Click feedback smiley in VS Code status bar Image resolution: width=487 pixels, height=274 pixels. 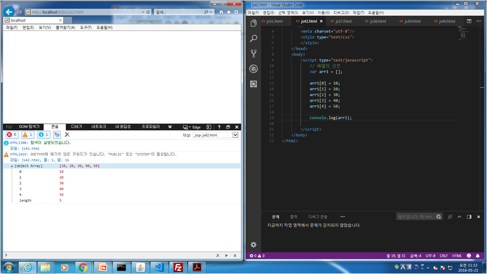(469, 256)
